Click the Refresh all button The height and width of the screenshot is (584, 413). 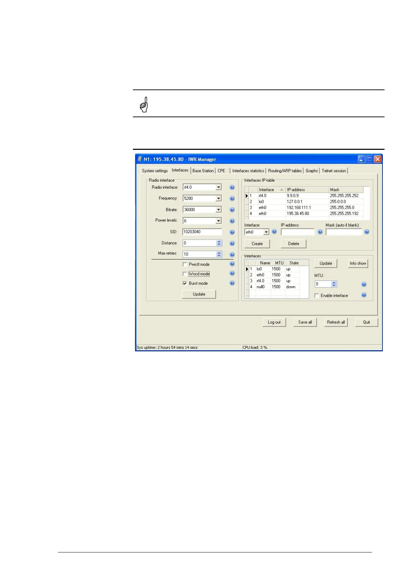coord(336,322)
